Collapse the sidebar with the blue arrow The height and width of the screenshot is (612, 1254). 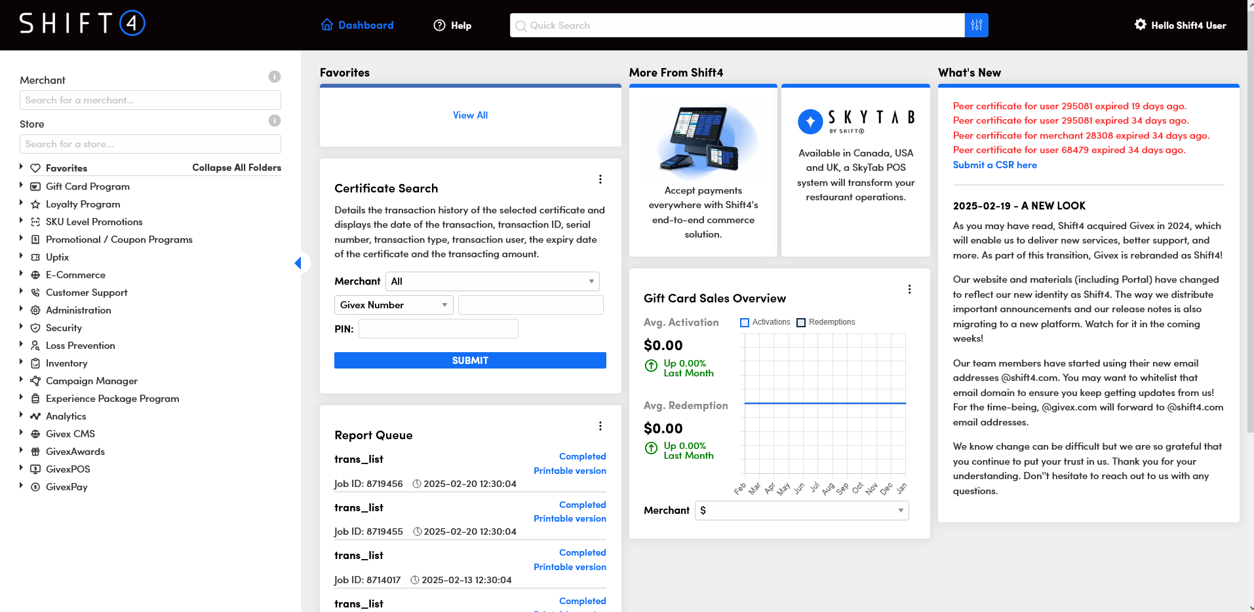click(x=298, y=263)
